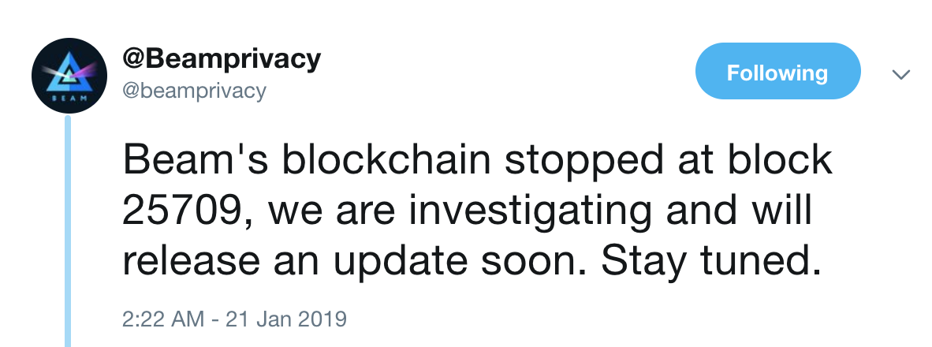Open tweet body about blockchain stopping
The width and height of the screenshot is (932, 347).
[477, 211]
